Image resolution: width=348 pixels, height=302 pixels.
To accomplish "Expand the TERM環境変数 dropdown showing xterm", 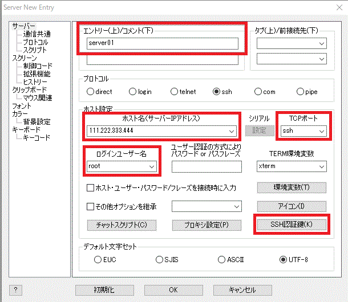I will click(x=322, y=166).
